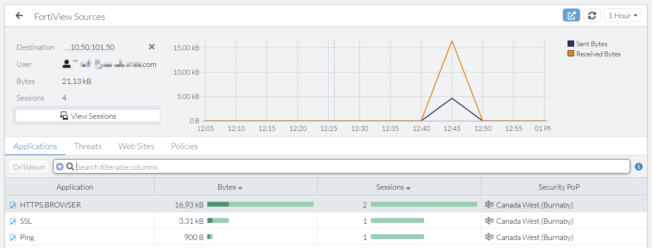Go back with the left arrow icon
652x248 pixels.
[19, 16]
